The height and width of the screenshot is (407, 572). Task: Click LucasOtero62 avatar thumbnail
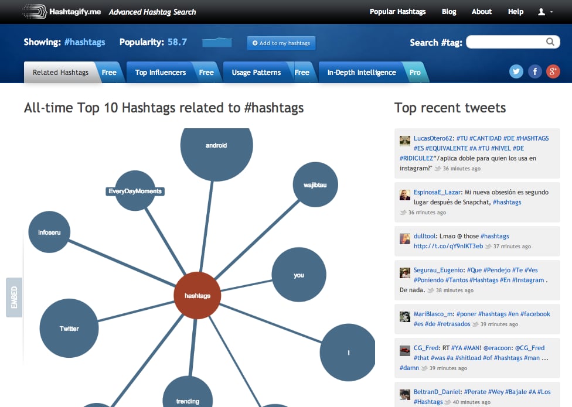click(x=405, y=141)
